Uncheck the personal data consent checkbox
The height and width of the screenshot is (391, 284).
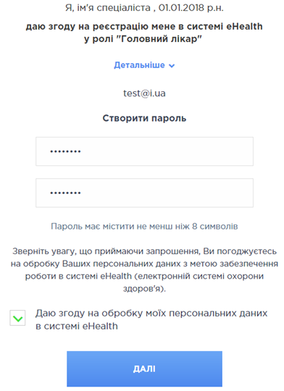(x=17, y=318)
